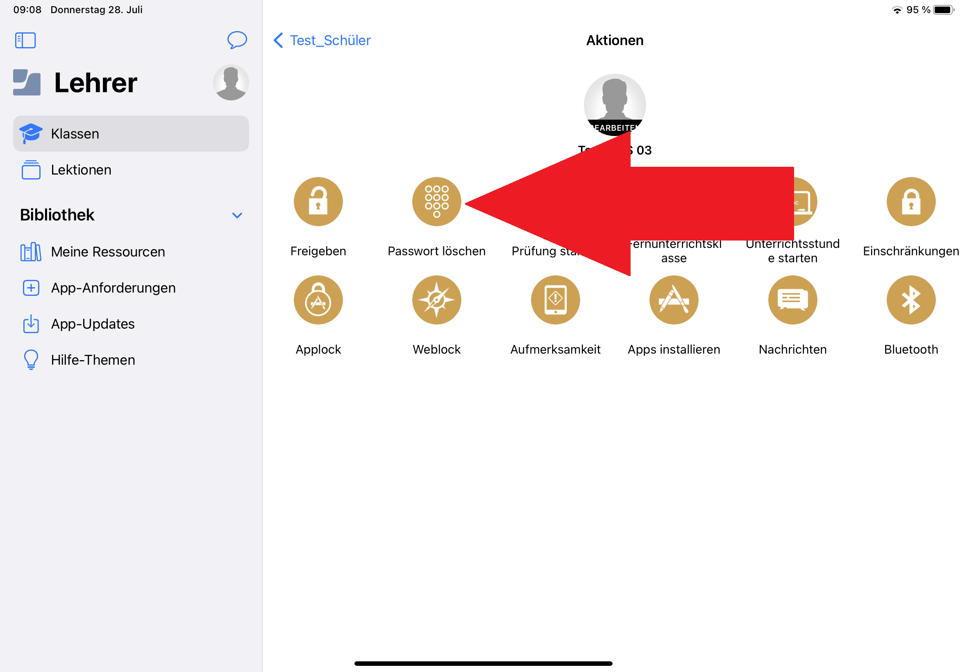This screenshot has width=967, height=672.
Task: Click the Unterrichtsstunde starten label
Action: [792, 251]
